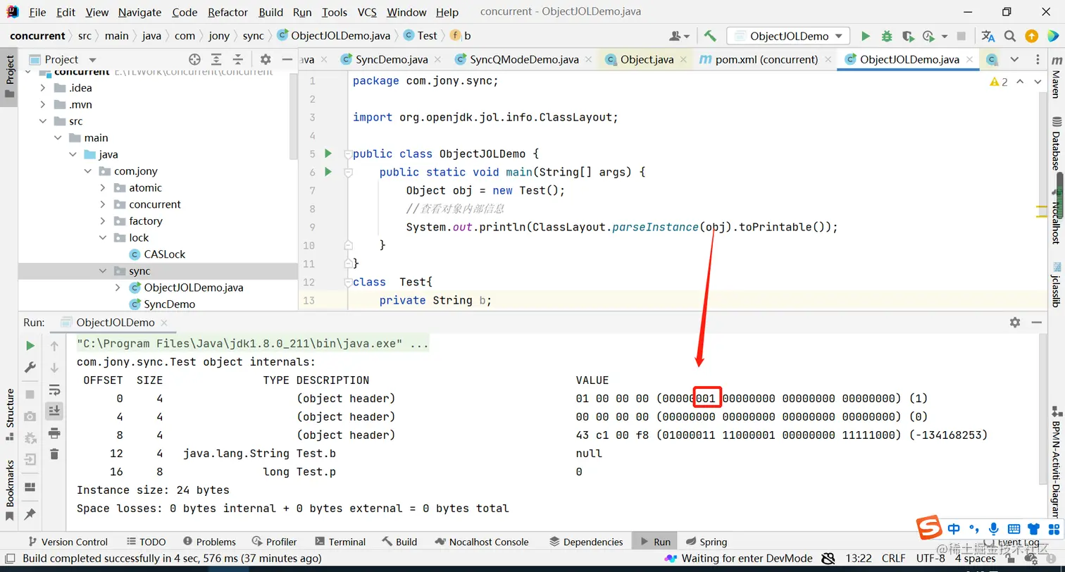The height and width of the screenshot is (572, 1065).
Task: Click the warnings indicator showing 2 problems
Action: click(x=999, y=82)
